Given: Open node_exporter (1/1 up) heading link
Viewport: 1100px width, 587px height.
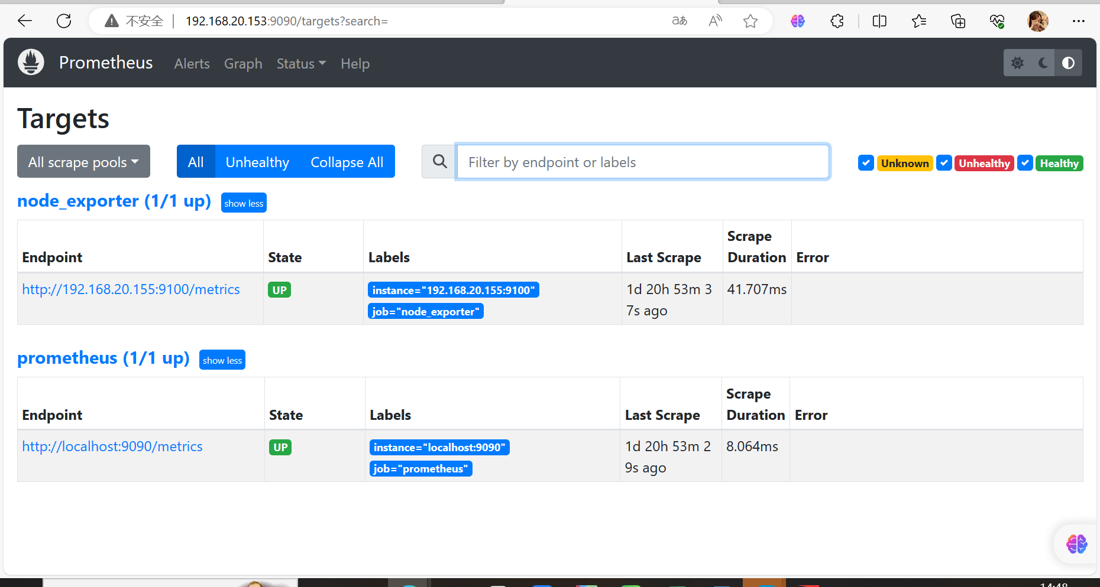Looking at the screenshot, I should (x=114, y=201).
